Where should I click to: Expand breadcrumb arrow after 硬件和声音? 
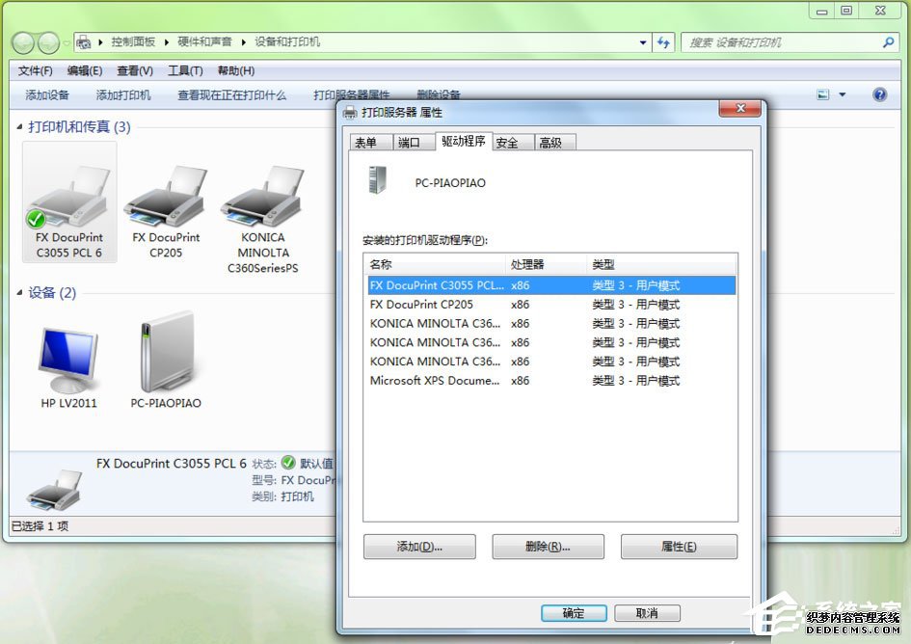point(244,41)
